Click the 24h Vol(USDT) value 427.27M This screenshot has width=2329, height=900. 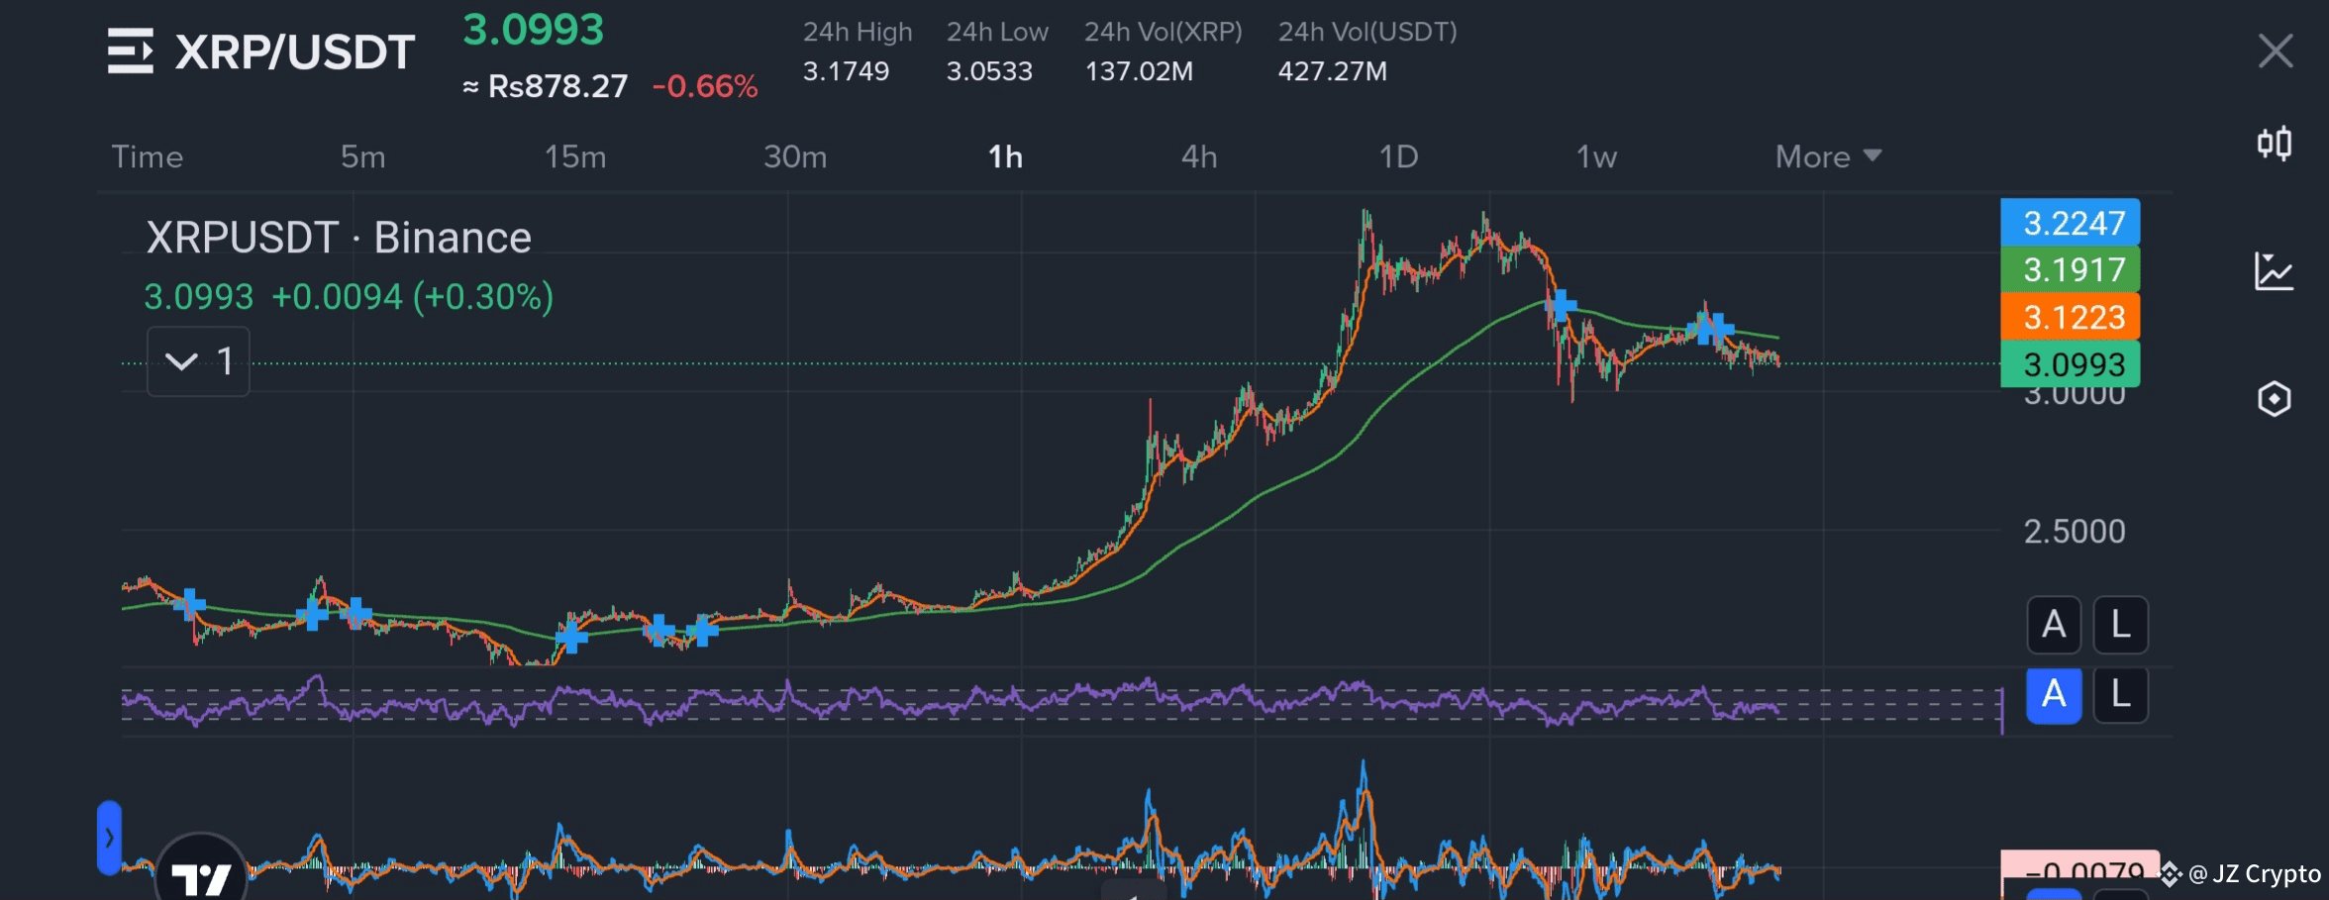pyautogui.click(x=1332, y=71)
